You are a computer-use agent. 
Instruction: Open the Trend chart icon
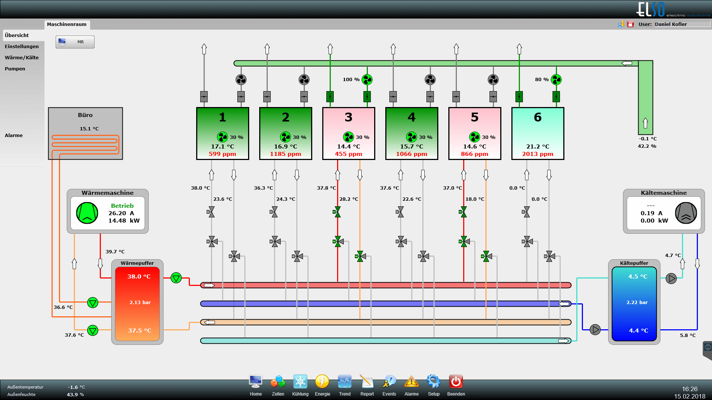click(x=345, y=382)
